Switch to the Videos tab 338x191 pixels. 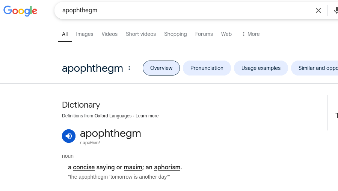coord(110,34)
